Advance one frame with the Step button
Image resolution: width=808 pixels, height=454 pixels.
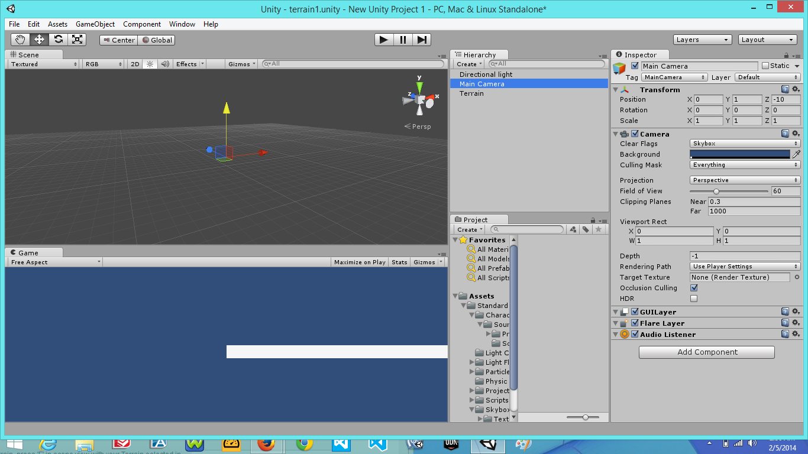click(421, 40)
